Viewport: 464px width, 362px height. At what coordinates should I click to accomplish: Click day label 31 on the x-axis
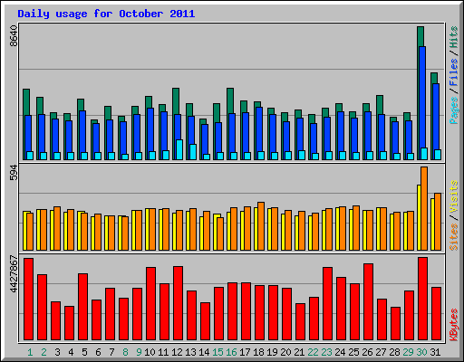click(x=435, y=352)
